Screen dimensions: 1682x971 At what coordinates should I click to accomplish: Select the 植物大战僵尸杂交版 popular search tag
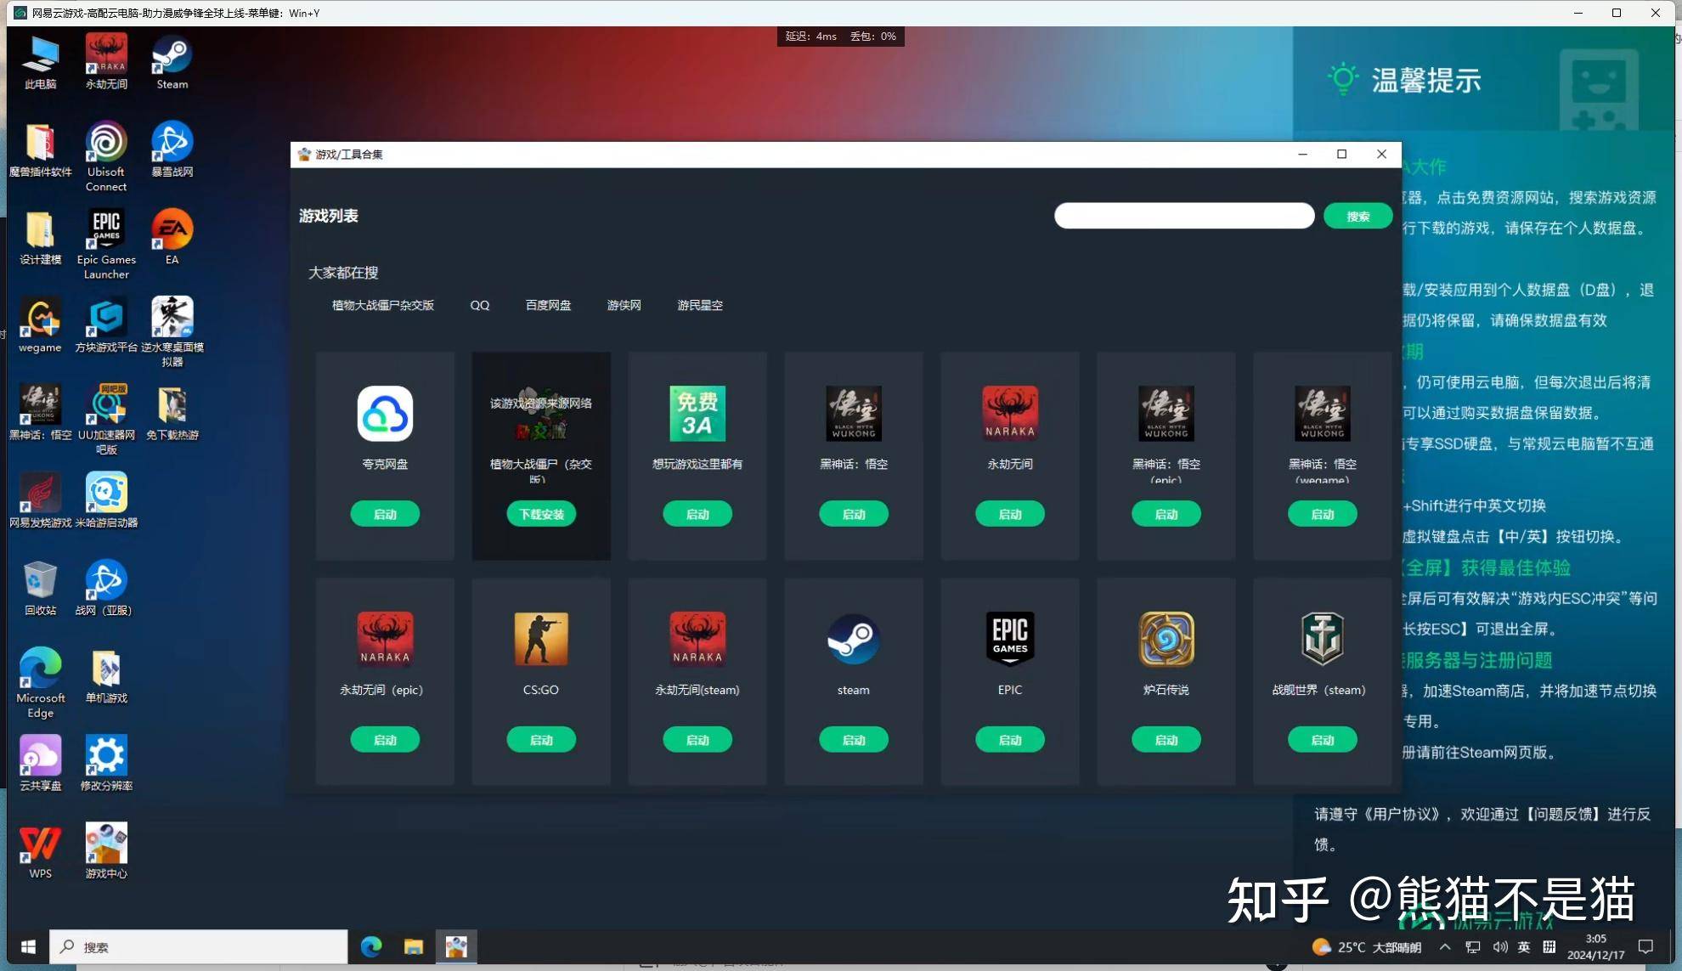382,305
